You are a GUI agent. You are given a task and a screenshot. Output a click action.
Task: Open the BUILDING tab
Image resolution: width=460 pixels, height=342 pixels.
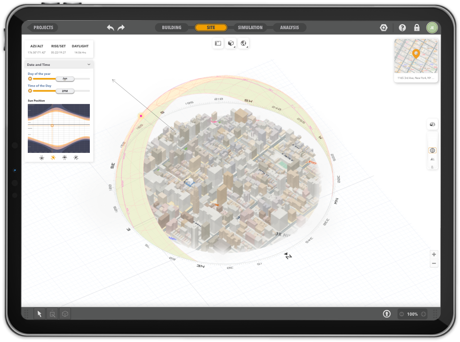[x=172, y=27]
